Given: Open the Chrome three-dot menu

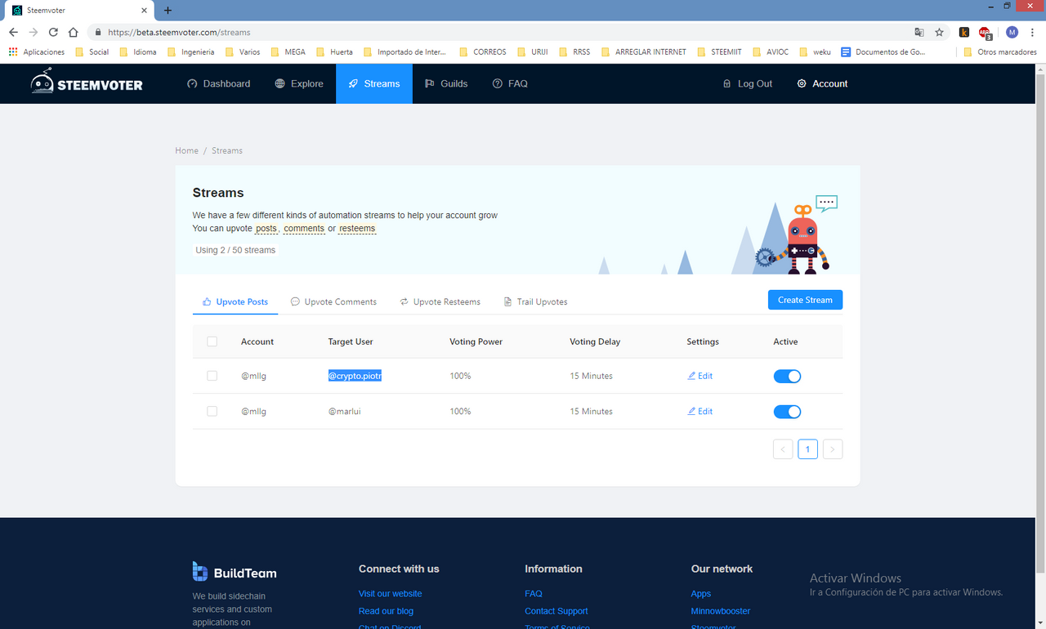Looking at the screenshot, I should 1033,33.
